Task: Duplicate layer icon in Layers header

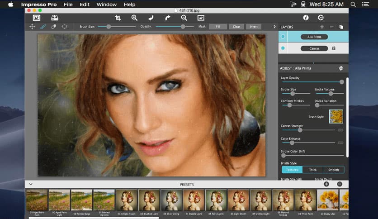Action: click(341, 27)
